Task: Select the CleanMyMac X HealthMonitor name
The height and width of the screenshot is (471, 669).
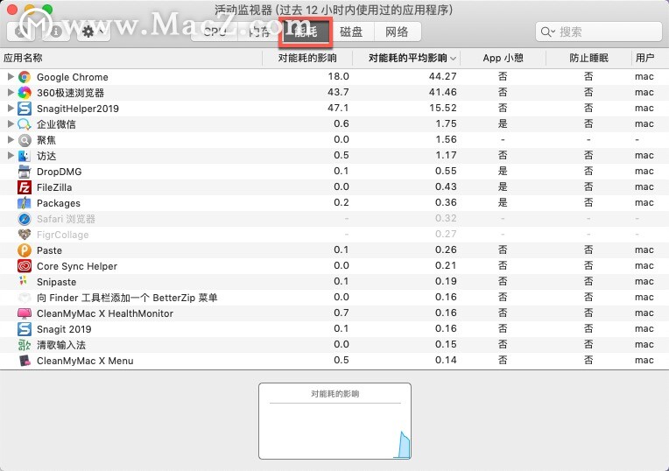Action: tap(105, 313)
